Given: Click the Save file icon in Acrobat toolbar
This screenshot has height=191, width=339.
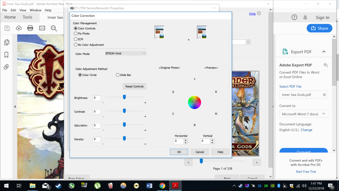Looking at the screenshot, I should 7,28.
